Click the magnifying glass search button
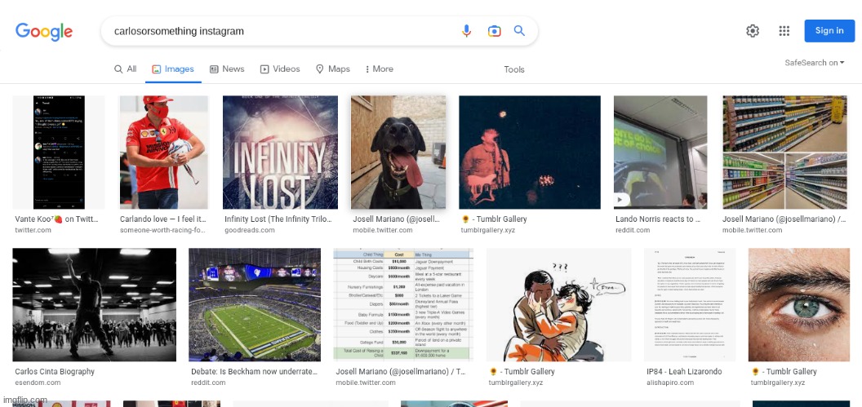This screenshot has height=407, width=862. pyautogui.click(x=519, y=31)
